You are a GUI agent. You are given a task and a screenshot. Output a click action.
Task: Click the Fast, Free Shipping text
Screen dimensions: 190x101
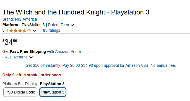coord(28,51)
